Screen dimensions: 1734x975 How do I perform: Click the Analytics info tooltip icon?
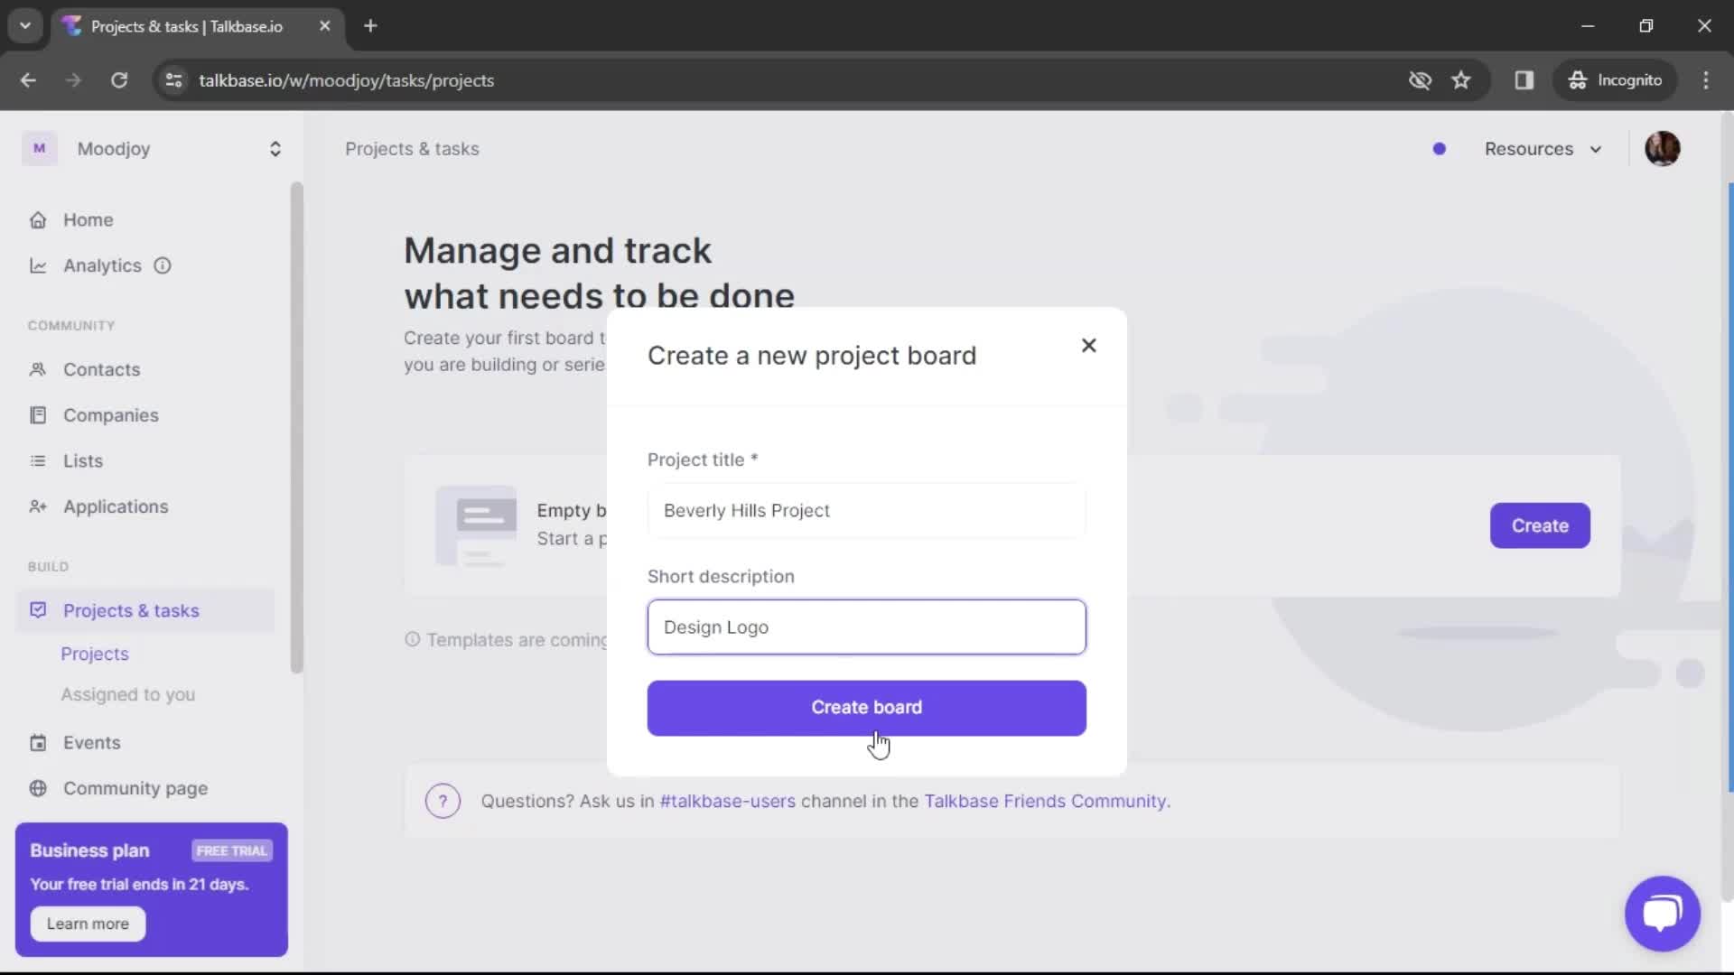(163, 265)
